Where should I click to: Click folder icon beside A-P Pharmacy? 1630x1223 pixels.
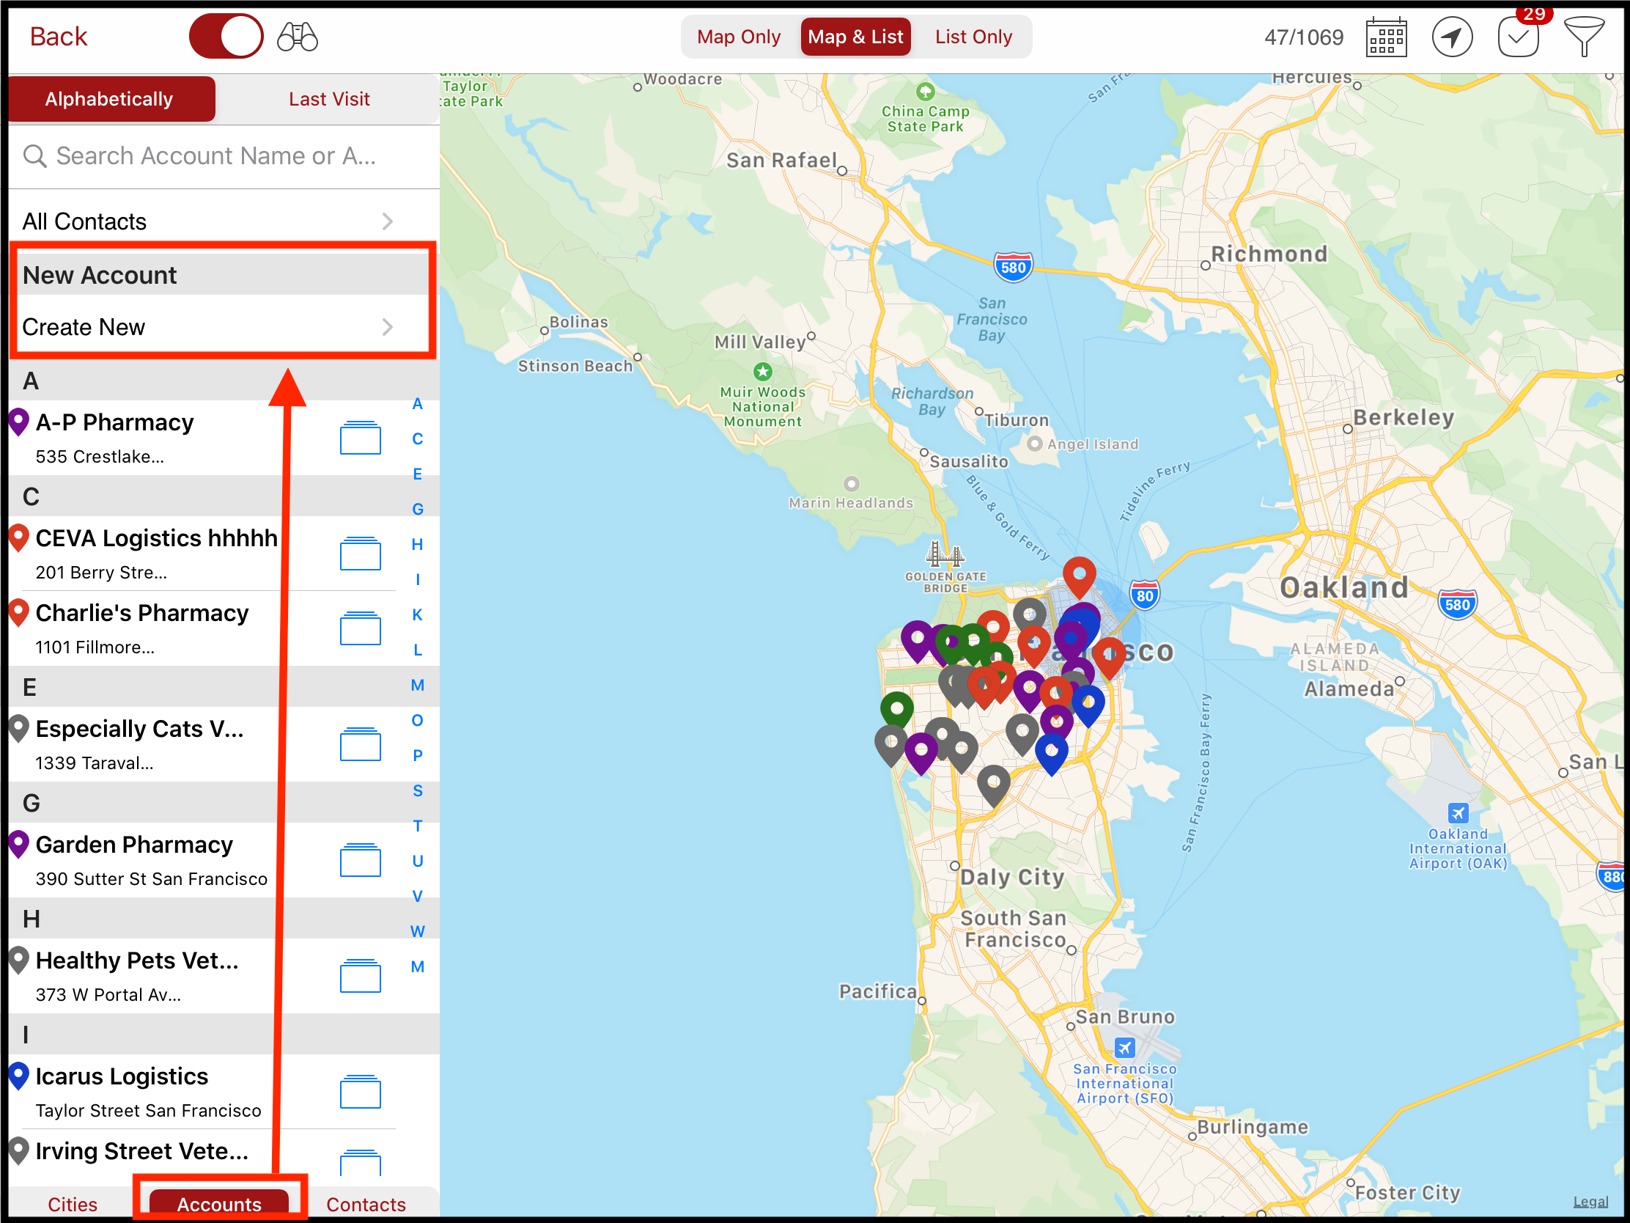[360, 438]
